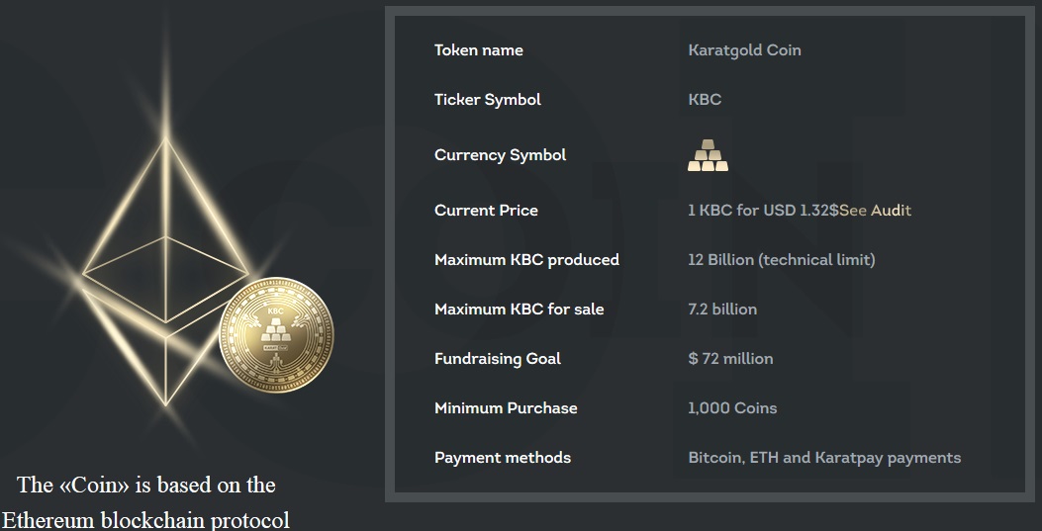Viewport: 1042px width, 531px height.
Task: Click the $ 72 million value
Action: (730, 359)
